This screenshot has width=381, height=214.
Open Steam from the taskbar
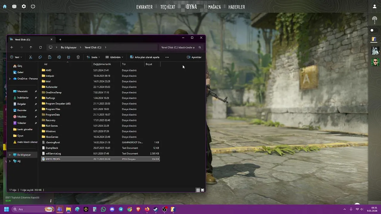pyautogui.click(x=156, y=209)
